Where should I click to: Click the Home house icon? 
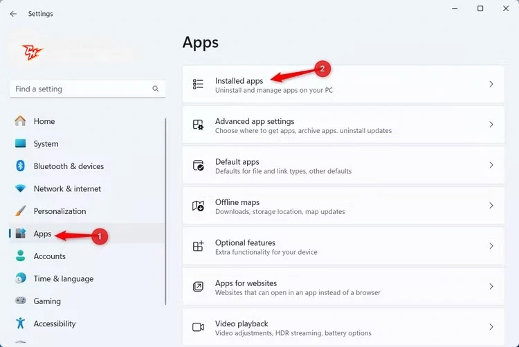point(20,121)
